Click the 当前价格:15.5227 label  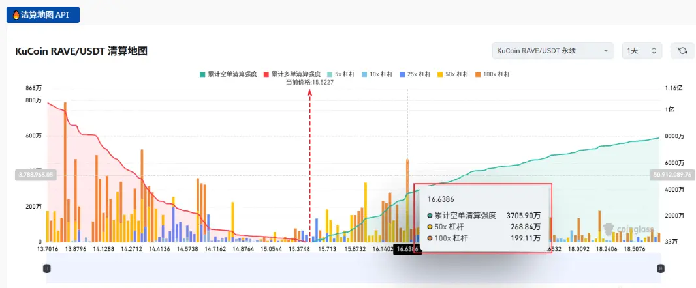click(x=310, y=82)
